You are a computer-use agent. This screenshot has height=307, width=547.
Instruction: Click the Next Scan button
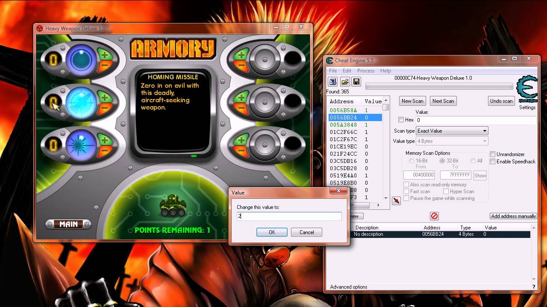pyautogui.click(x=443, y=101)
